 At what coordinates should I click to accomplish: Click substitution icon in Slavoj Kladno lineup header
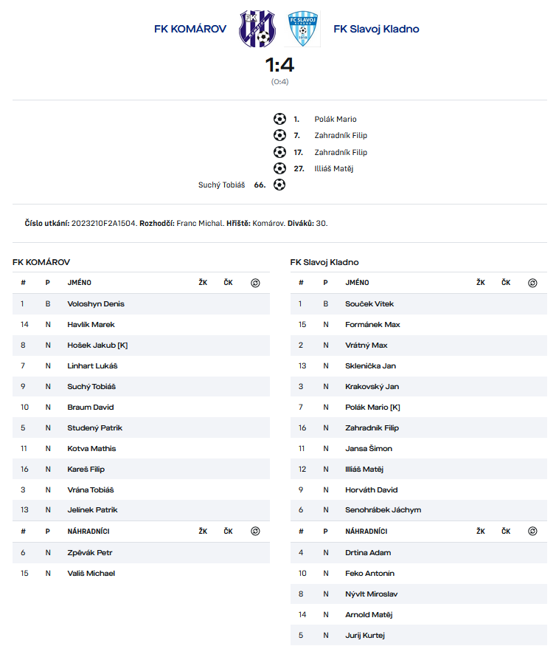tap(532, 283)
